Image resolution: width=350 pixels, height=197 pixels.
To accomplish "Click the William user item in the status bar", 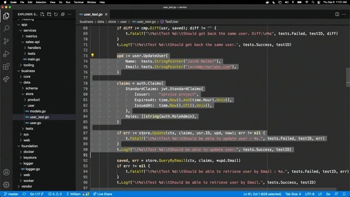I will coord(78,194).
